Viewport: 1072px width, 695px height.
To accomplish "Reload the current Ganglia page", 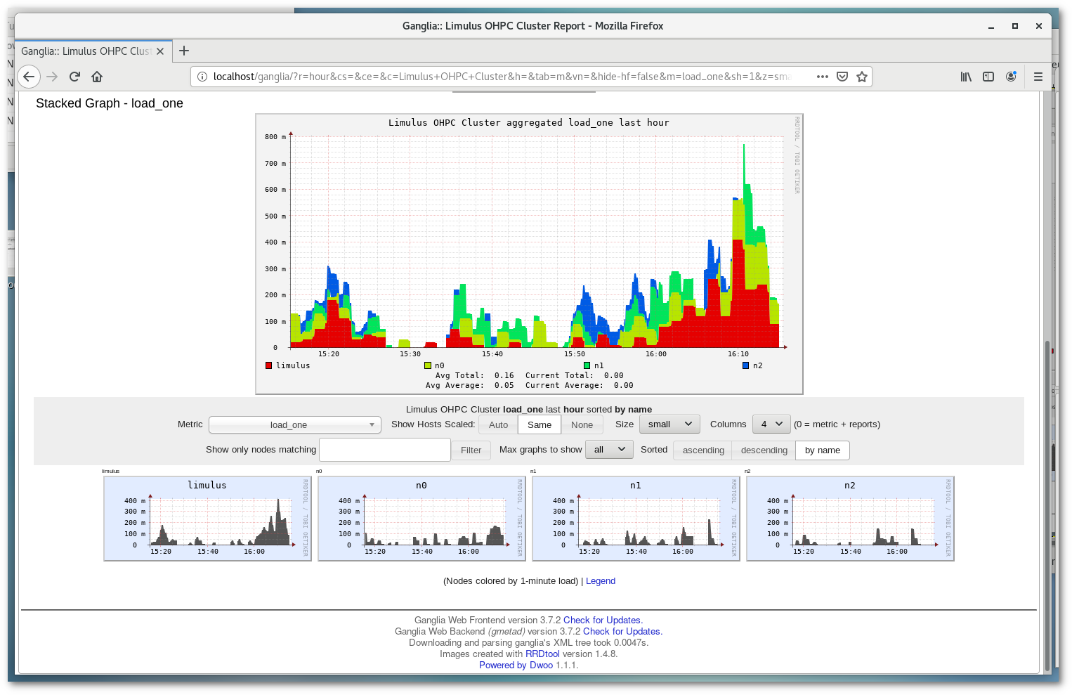I will [x=74, y=77].
